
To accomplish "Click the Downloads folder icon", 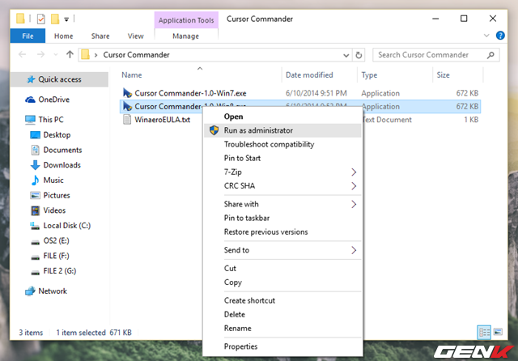I will click(36, 165).
